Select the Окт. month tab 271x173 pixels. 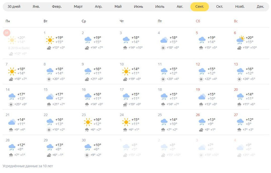220,7
